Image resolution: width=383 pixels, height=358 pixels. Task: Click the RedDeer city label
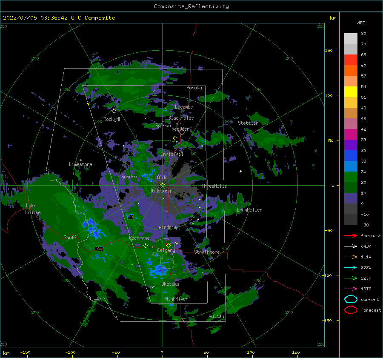click(180, 129)
